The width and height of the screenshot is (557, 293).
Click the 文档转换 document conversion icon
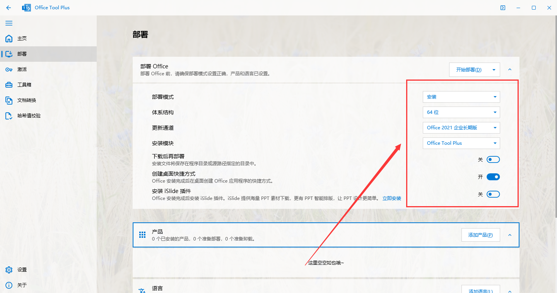click(9, 100)
